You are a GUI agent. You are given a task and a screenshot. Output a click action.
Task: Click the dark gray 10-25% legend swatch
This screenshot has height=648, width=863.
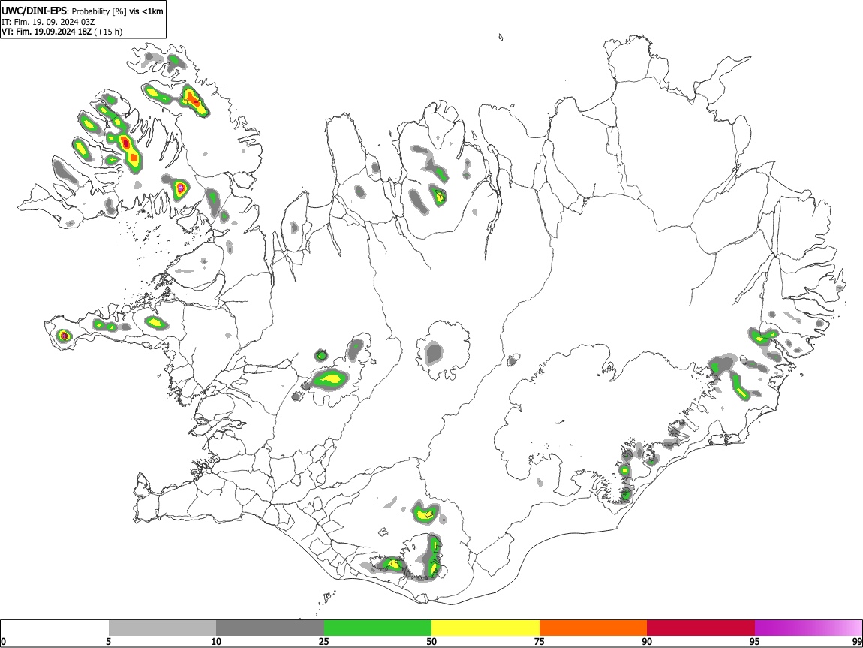270,628
